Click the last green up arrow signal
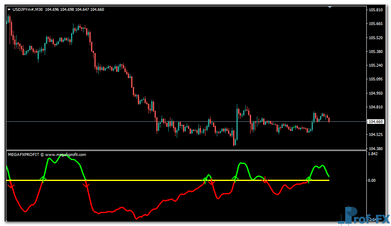This screenshot has width=391, height=226. [309, 179]
